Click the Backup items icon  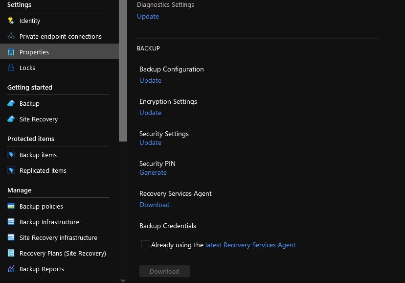(11, 155)
